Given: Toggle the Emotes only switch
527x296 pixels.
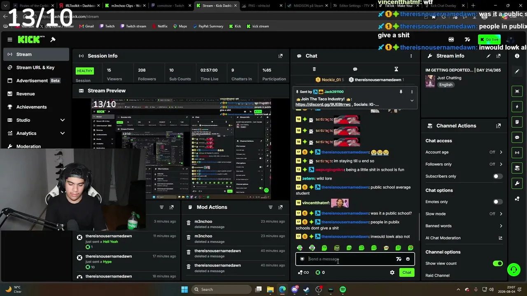Looking at the screenshot, I should (x=498, y=202).
